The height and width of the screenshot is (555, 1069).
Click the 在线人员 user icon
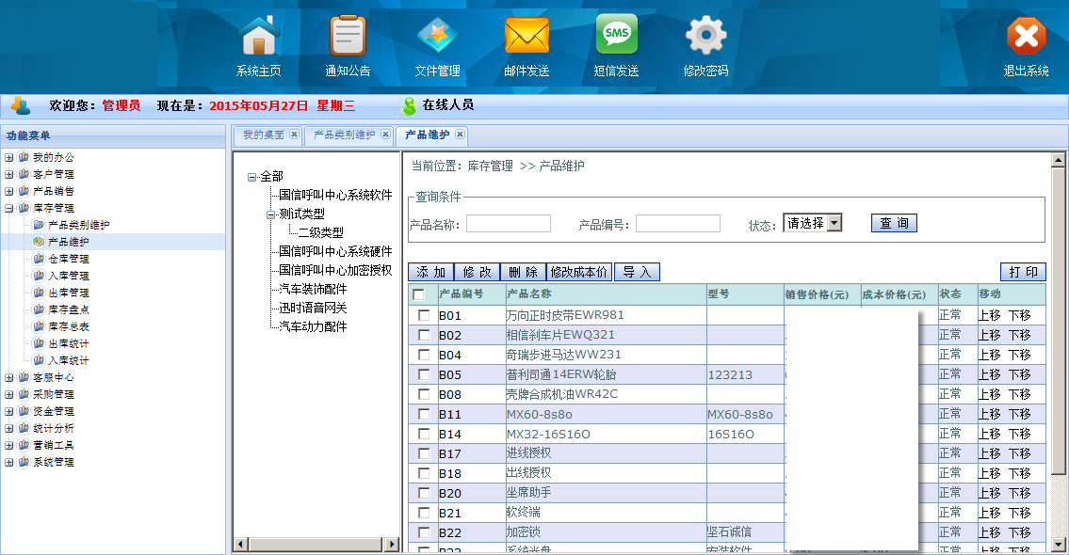coord(409,106)
